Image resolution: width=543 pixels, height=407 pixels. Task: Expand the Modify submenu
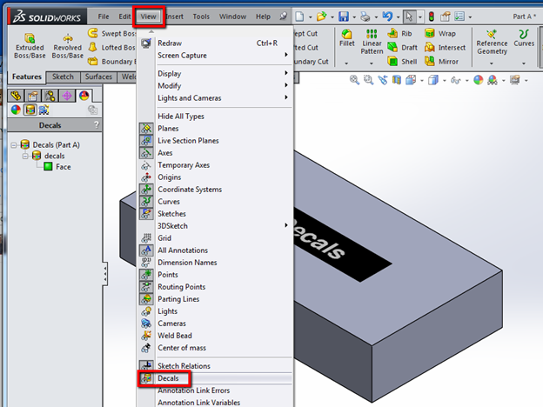[286, 85]
